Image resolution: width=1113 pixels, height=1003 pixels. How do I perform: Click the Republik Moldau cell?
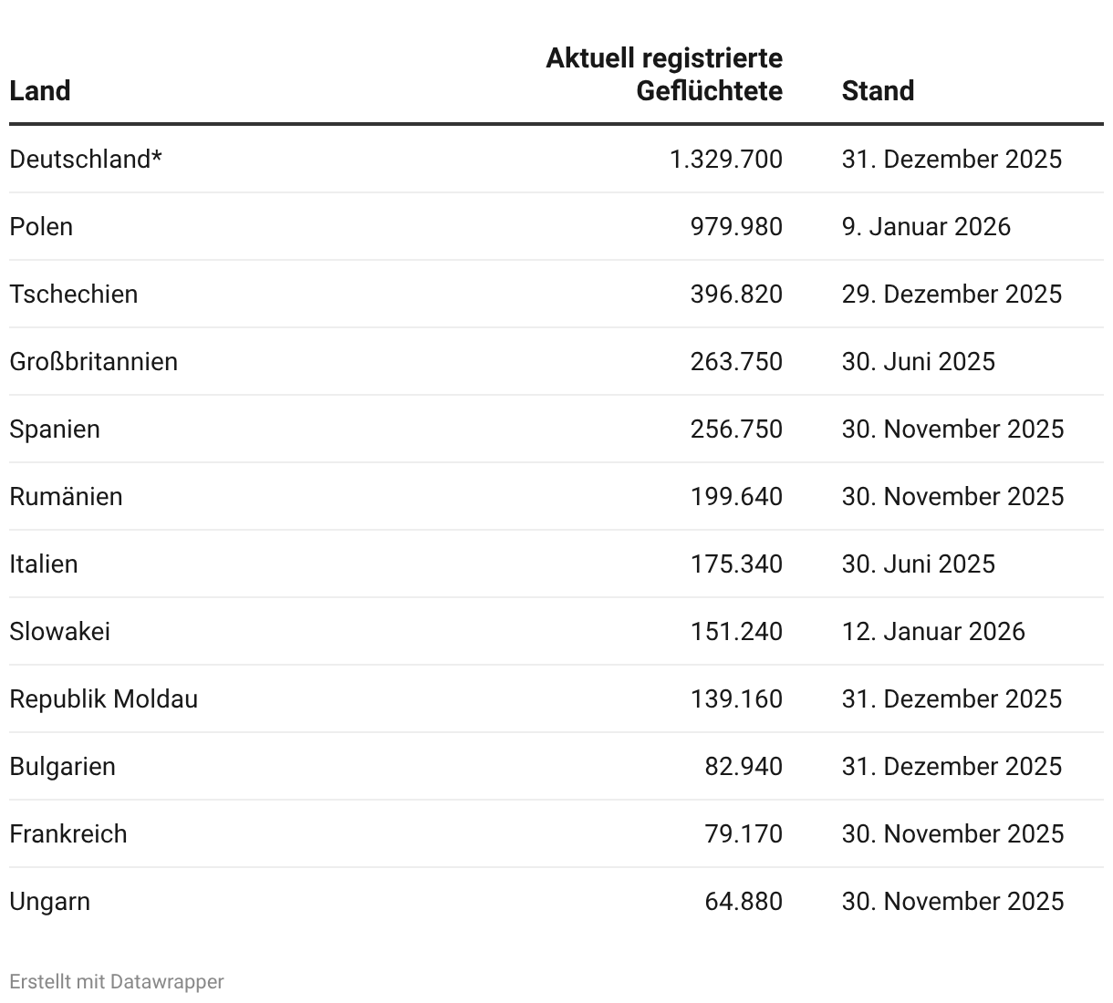(x=104, y=699)
